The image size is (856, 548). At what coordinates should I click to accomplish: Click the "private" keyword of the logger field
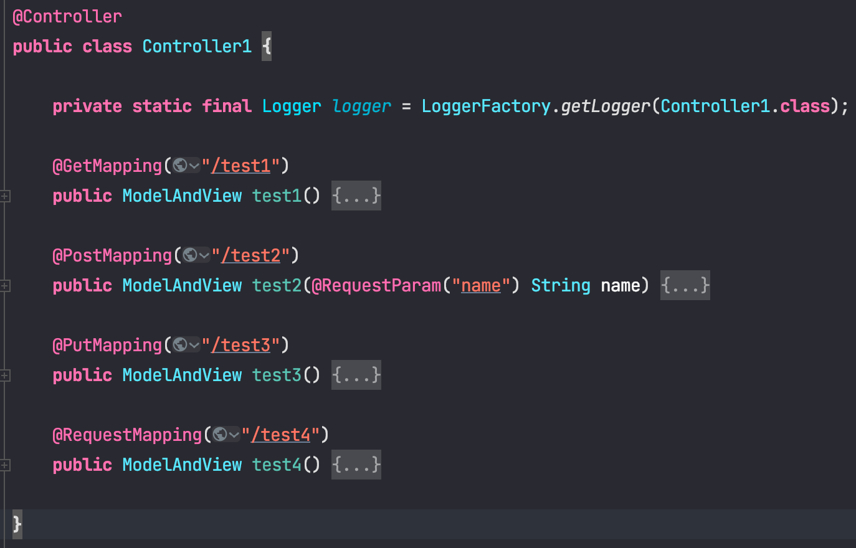(x=87, y=106)
